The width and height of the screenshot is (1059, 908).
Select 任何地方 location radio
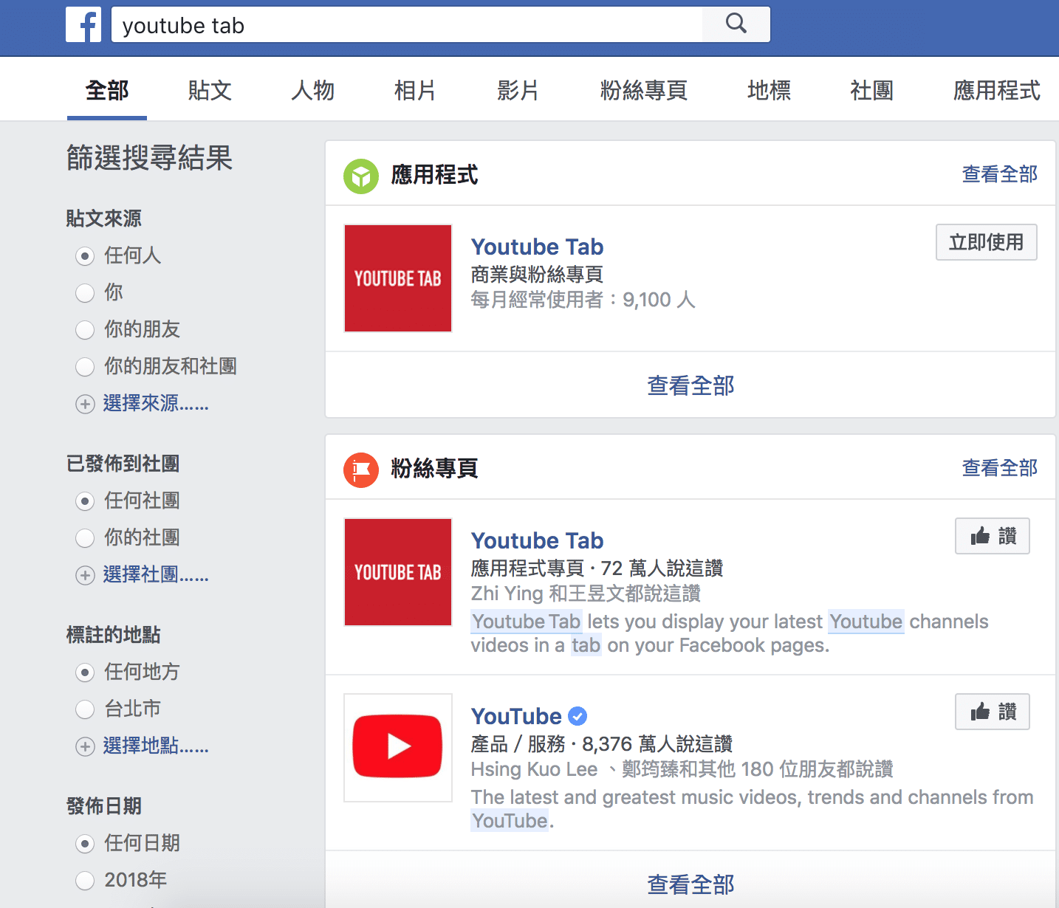pyautogui.click(x=86, y=673)
